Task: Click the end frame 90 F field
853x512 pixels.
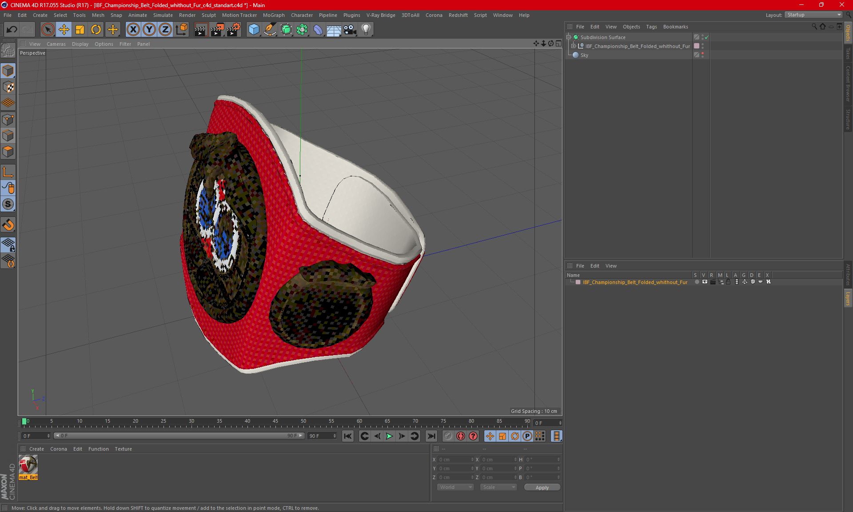Action: [322, 436]
